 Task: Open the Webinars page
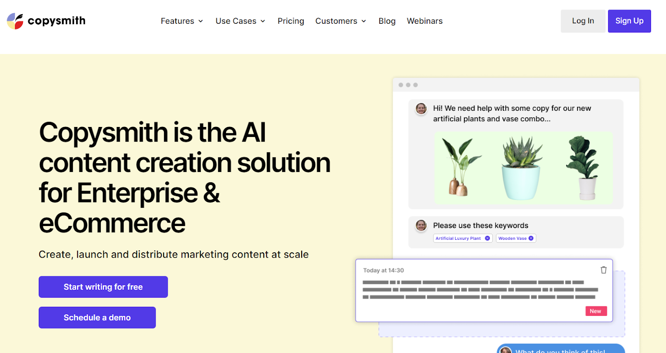(425, 21)
